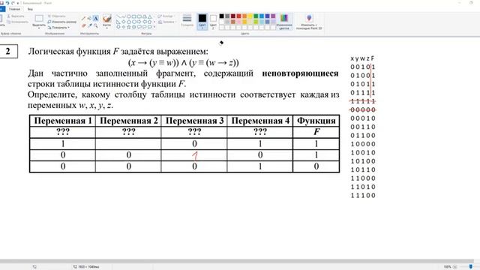480x270 pixels.
Task: Adjust the zoom slider handle
Action: pyautogui.click(x=470, y=267)
